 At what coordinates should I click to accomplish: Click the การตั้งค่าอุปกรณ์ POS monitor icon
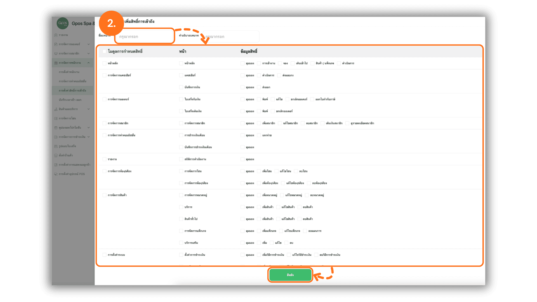56,174
